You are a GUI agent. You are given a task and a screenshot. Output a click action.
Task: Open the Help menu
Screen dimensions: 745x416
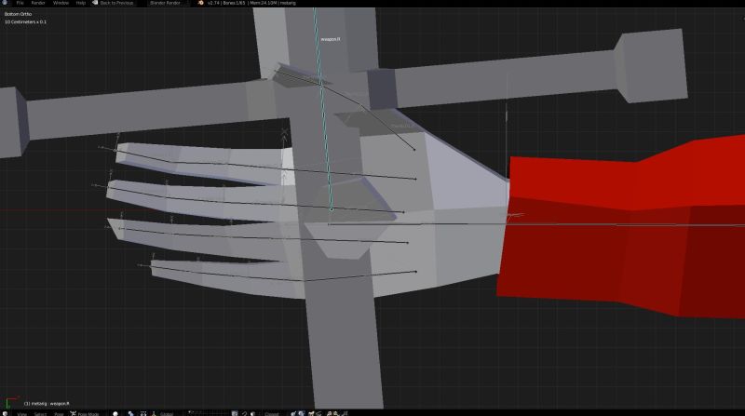(81, 3)
